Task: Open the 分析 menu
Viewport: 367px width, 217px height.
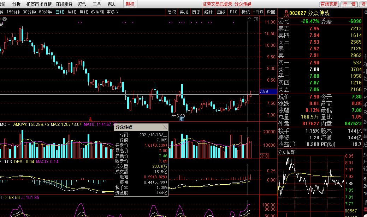Action: [16, 4]
